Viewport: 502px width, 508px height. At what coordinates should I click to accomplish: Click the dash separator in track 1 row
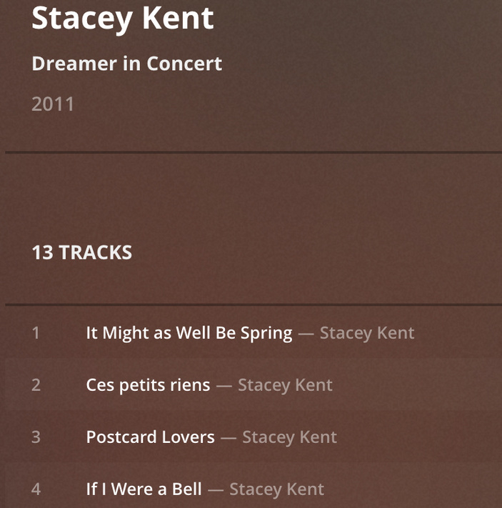pyautogui.click(x=306, y=333)
